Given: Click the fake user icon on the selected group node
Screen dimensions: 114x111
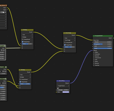Looking at the screenshot, I should point(4,50).
